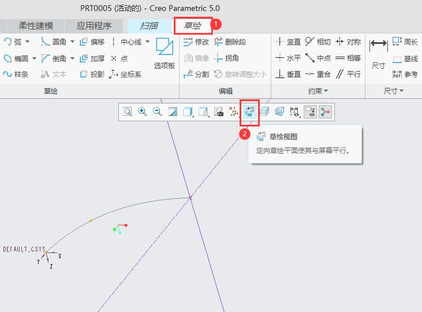Image resolution: width=422 pixels, height=312 pixels.
Task: Select the Coordinate System (坐标系) tool
Action: pos(125,74)
